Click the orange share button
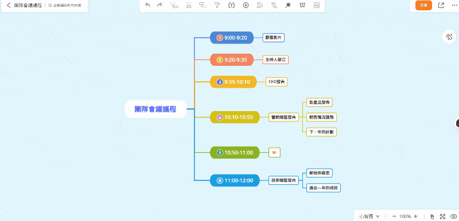Image resolution: width=459 pixels, height=221 pixels. click(423, 5)
